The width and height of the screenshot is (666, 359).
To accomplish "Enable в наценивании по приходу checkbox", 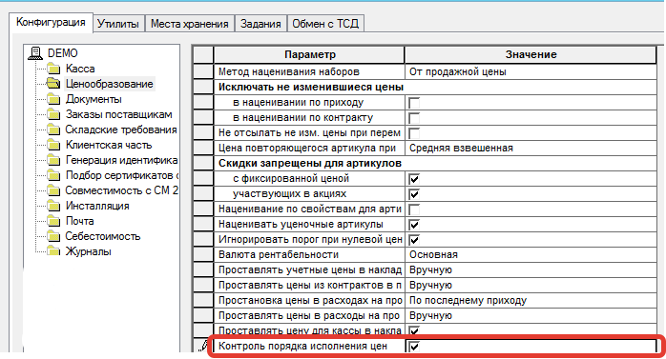I will [414, 103].
